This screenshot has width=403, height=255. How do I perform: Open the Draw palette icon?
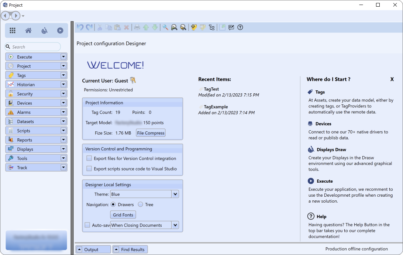click(44, 31)
